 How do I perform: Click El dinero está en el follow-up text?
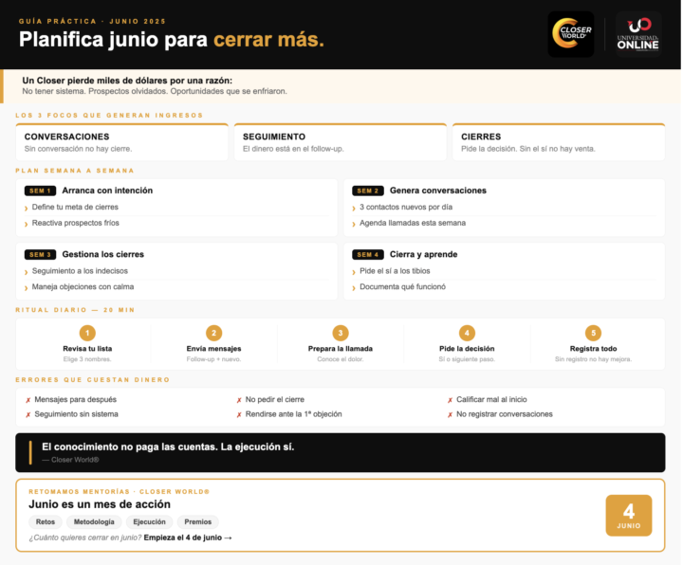pos(293,149)
